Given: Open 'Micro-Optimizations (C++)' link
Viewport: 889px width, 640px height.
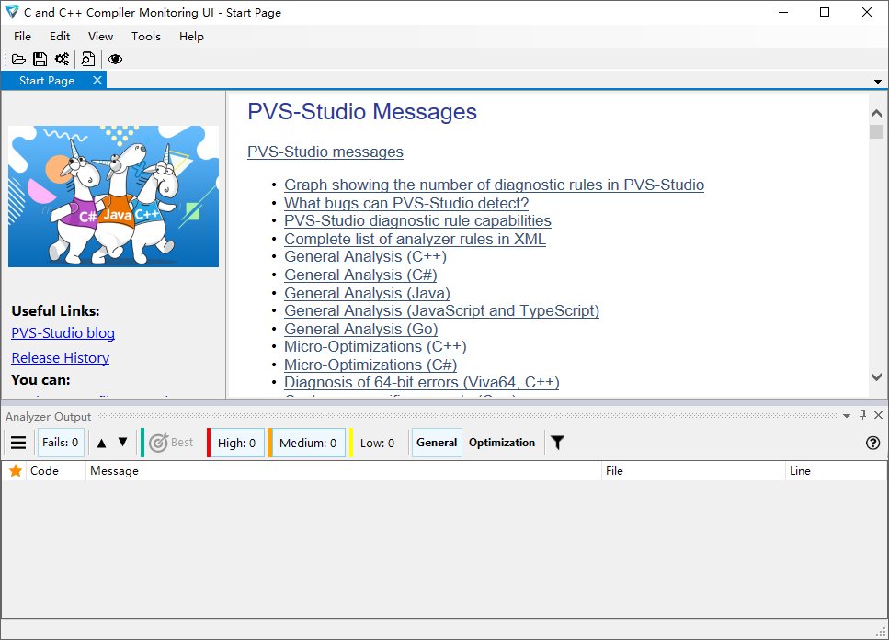Looking at the screenshot, I should point(375,346).
